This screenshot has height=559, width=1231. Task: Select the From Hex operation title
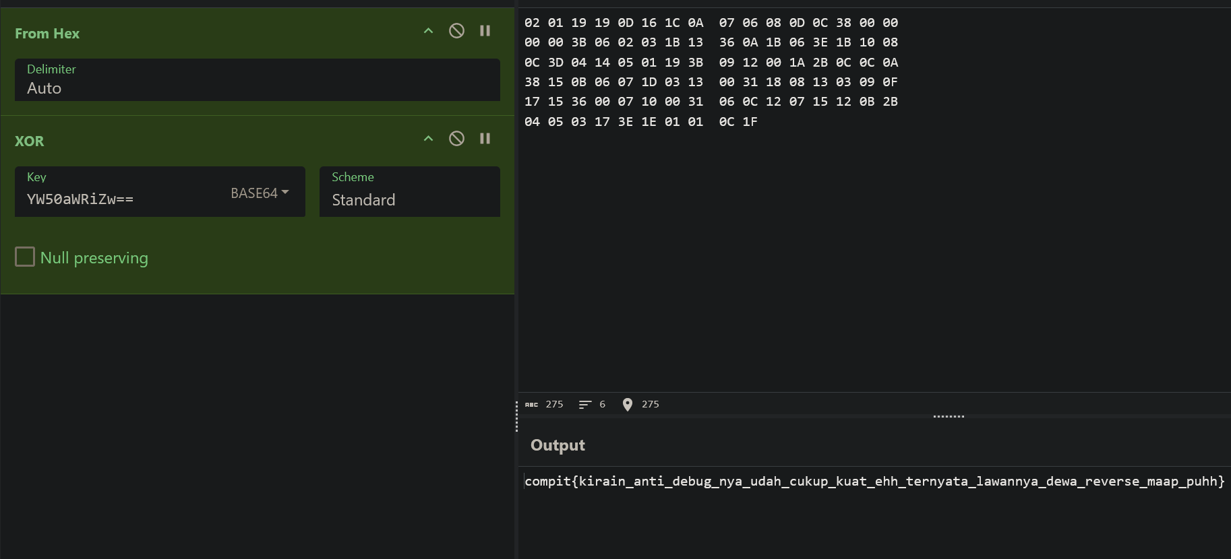click(47, 34)
